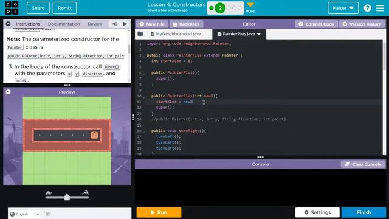
Task: Expand MORE lesson levels arrow
Action: tap(250, 5)
